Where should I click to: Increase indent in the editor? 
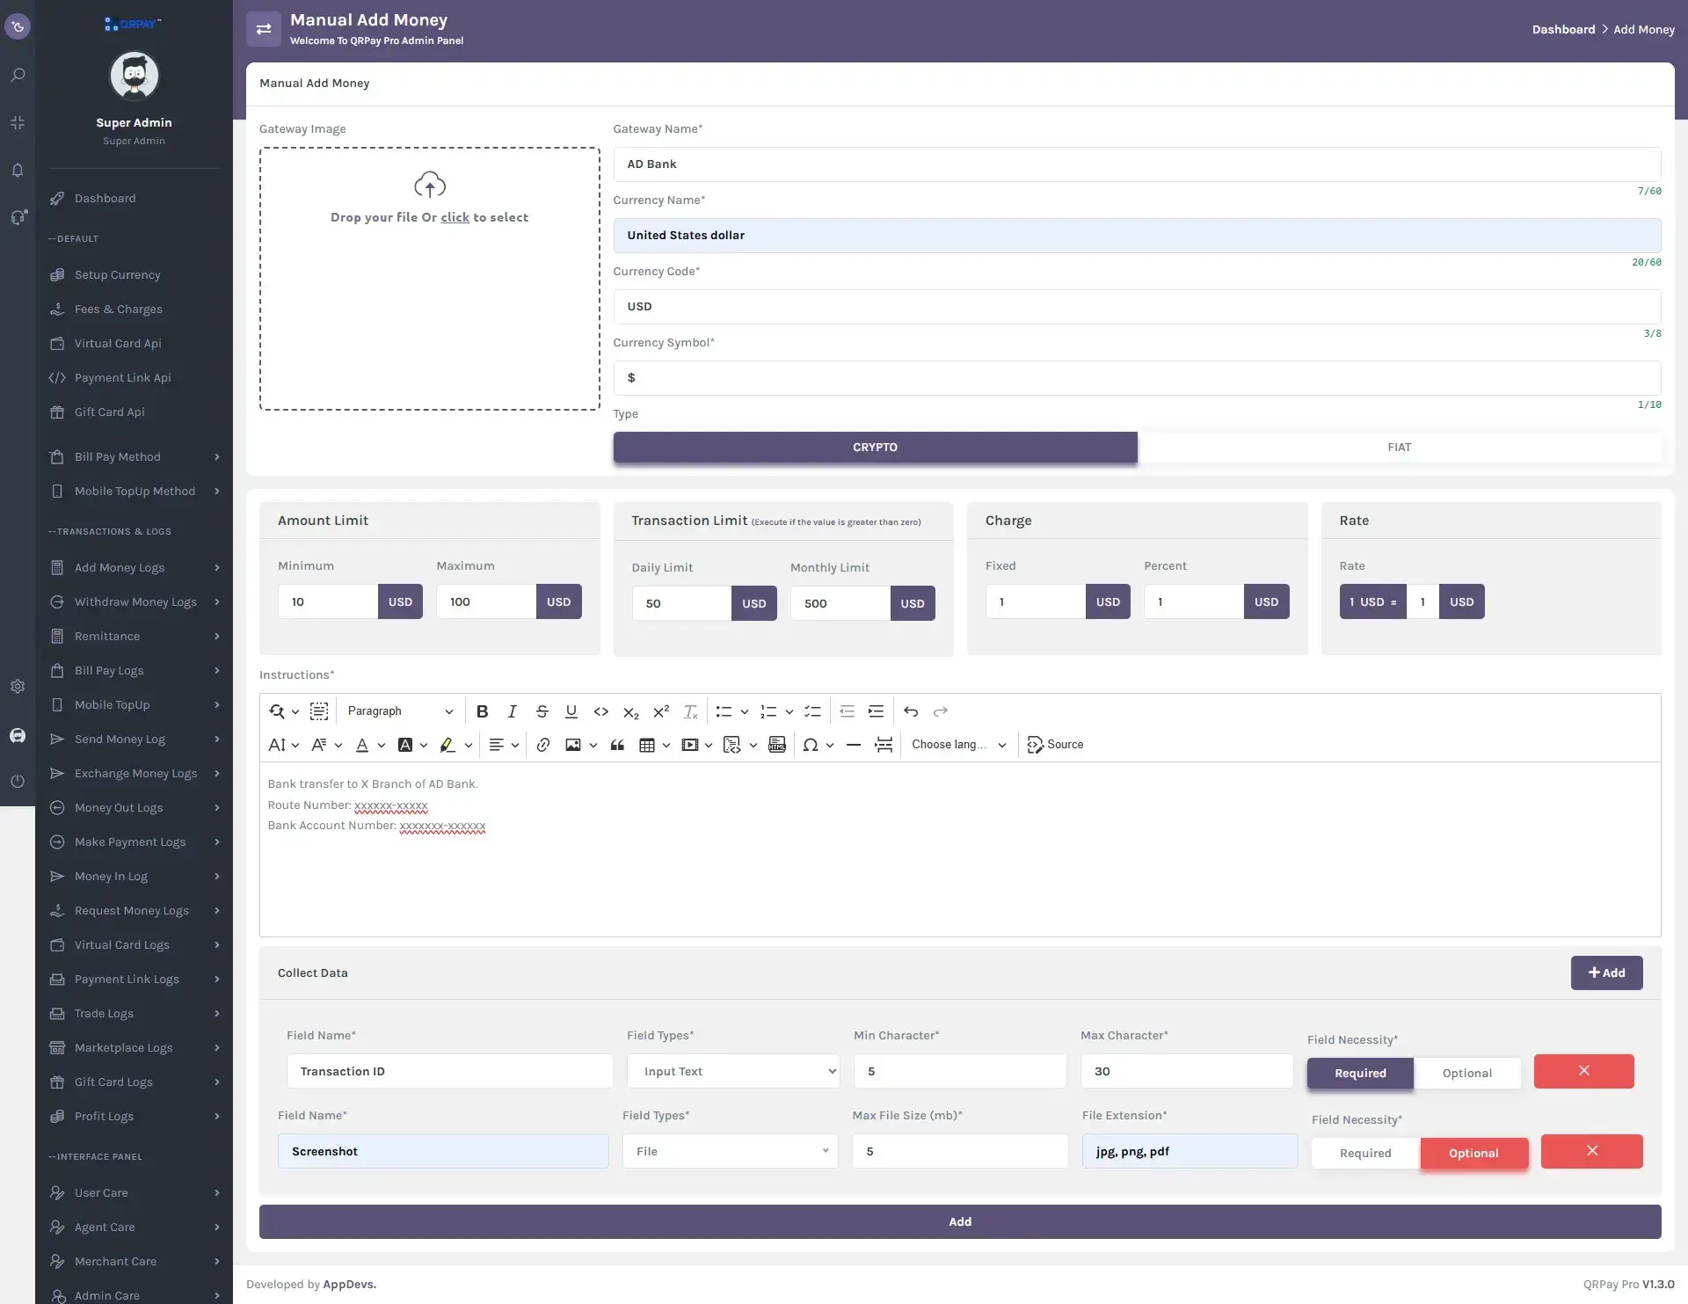tap(877, 711)
